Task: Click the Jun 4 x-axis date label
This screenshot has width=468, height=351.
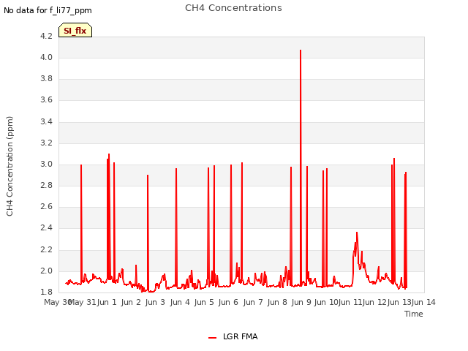Action: point(180,302)
